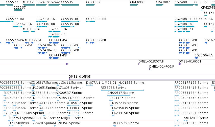
Task: Select EST LD34031.5prime
Action: tap(73, 111)
